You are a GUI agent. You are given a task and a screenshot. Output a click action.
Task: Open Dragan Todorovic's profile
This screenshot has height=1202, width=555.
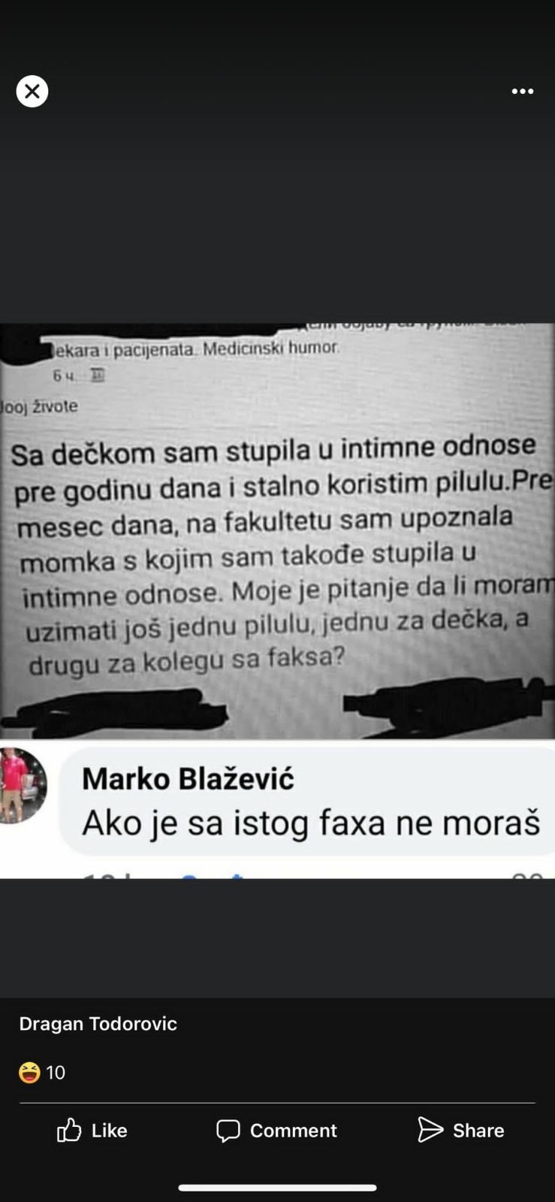pyautogui.click(x=98, y=1024)
